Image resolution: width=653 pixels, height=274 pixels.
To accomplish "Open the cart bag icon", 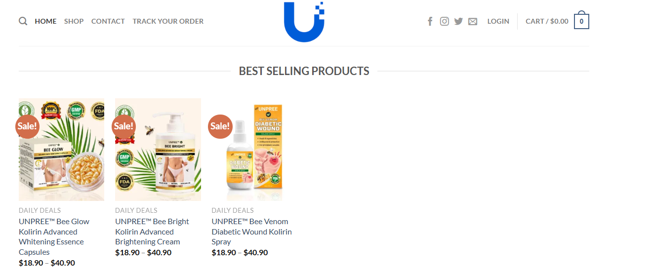I will 581,21.
